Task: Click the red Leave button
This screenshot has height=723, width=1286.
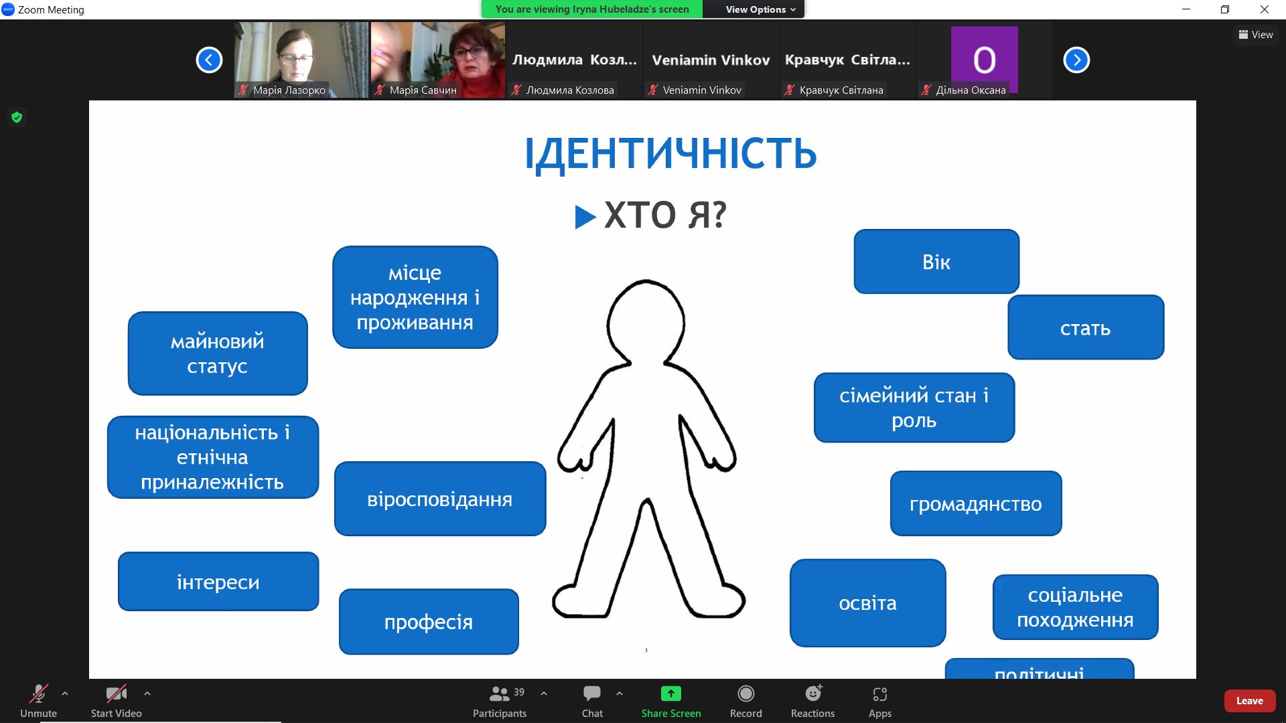Action: (1249, 701)
